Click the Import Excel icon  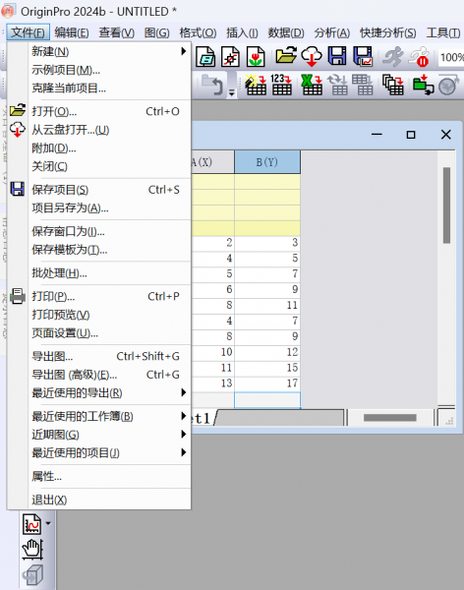312,85
